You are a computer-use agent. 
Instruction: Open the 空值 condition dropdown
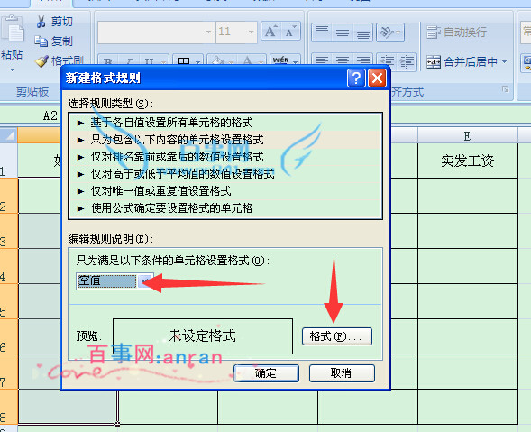145,280
